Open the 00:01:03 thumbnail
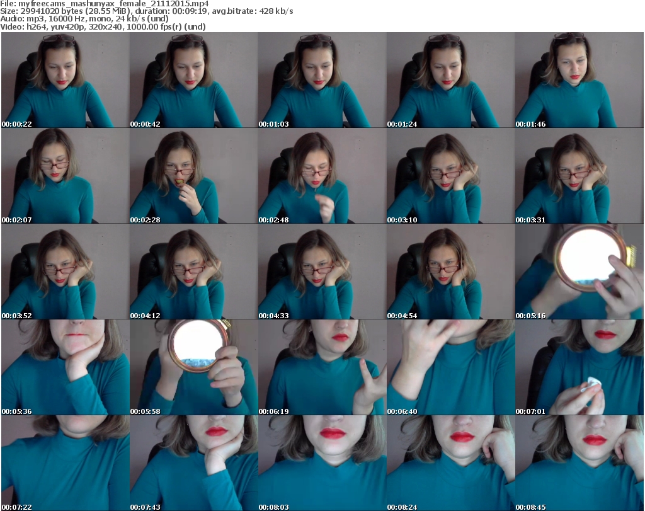This screenshot has height=511, width=645. [322, 80]
